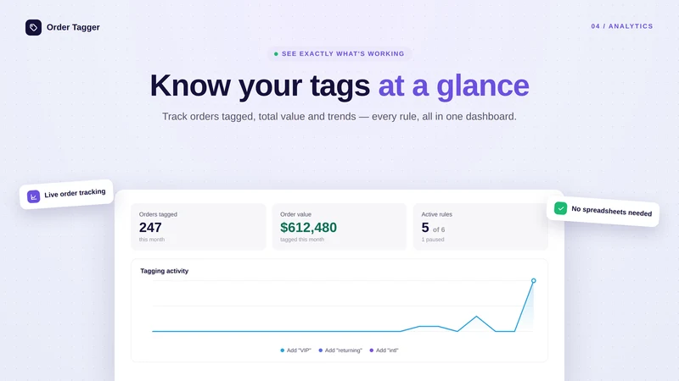Screen dimensions: 679x381
Task: Click the green checkmark icon on No spreadsheets needed
Action: pos(560,208)
